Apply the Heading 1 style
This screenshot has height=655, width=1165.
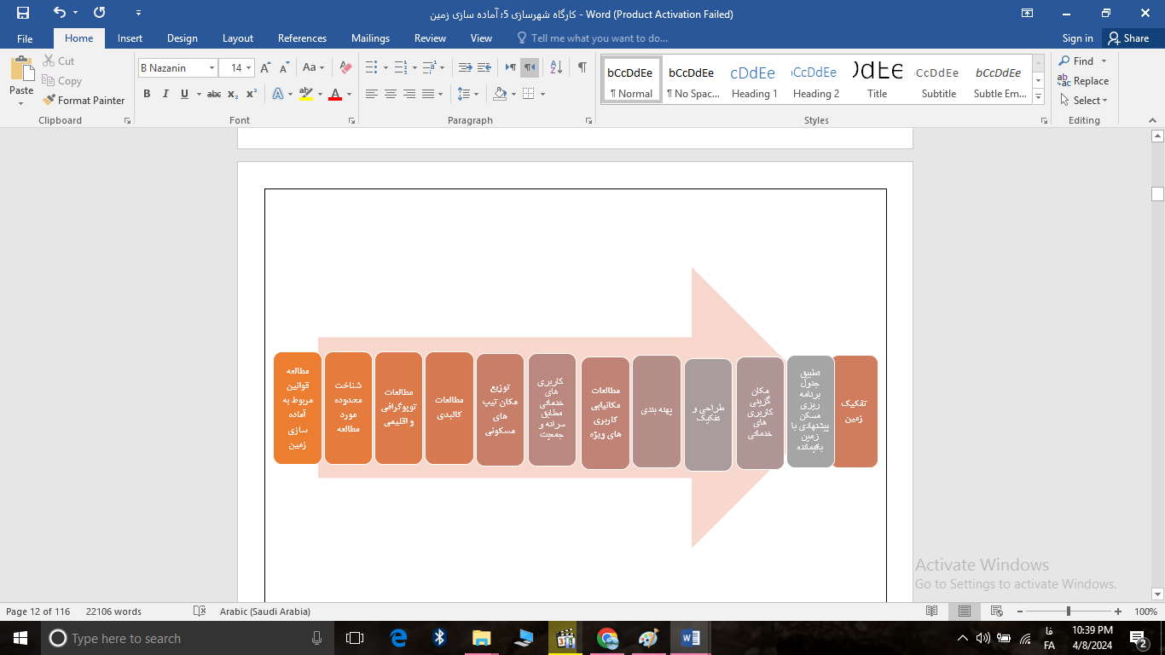tap(754, 80)
